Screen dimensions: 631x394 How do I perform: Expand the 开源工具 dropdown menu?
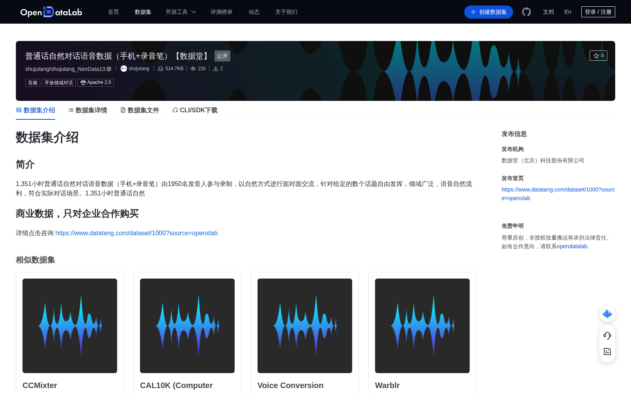pyautogui.click(x=181, y=12)
